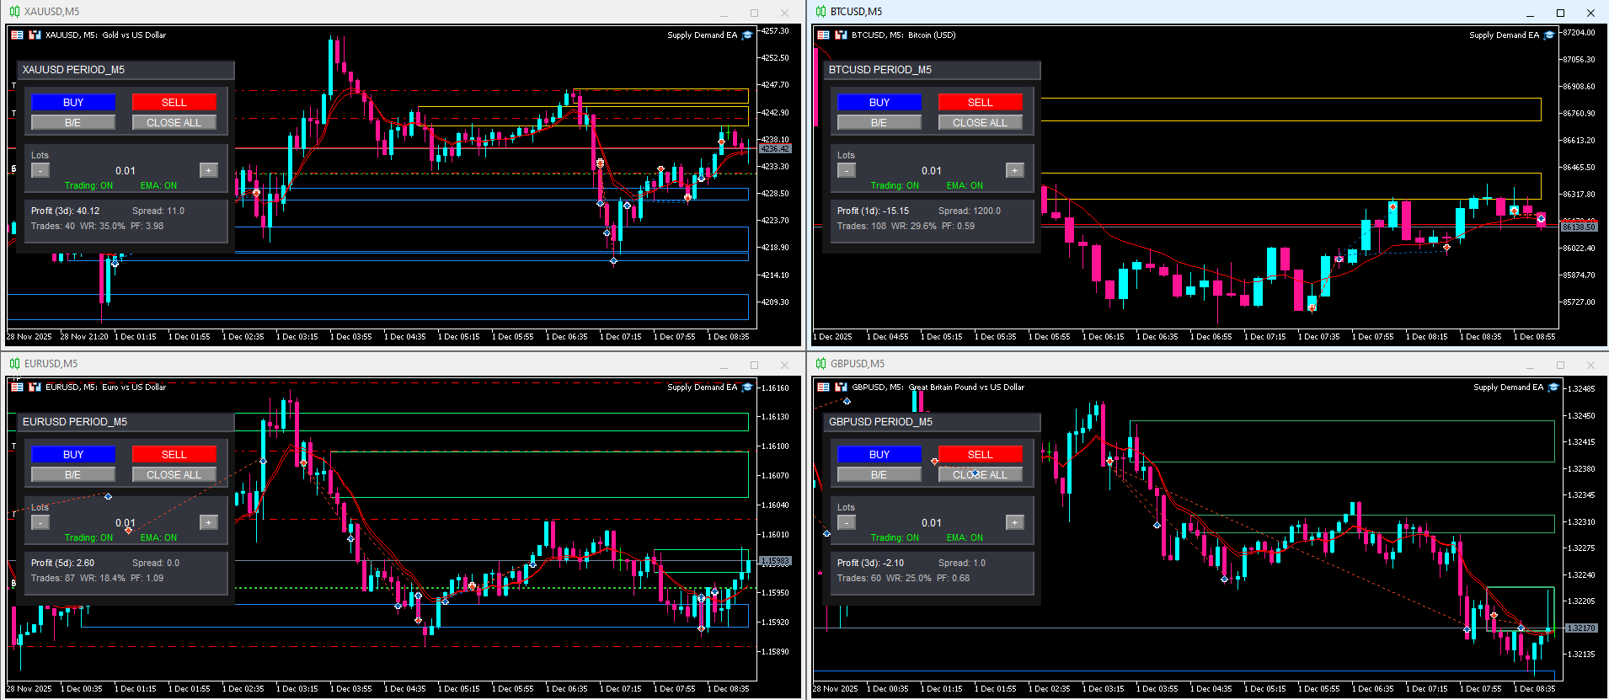Increase lots with plus in XAUUSD panel
This screenshot has width=1609, height=700.
209,170
